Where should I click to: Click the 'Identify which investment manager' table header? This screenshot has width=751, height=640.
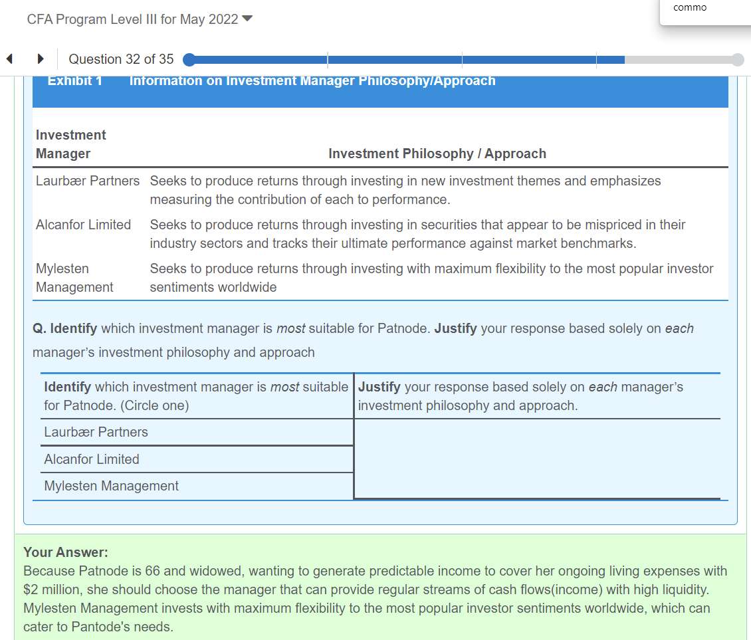[x=196, y=396]
